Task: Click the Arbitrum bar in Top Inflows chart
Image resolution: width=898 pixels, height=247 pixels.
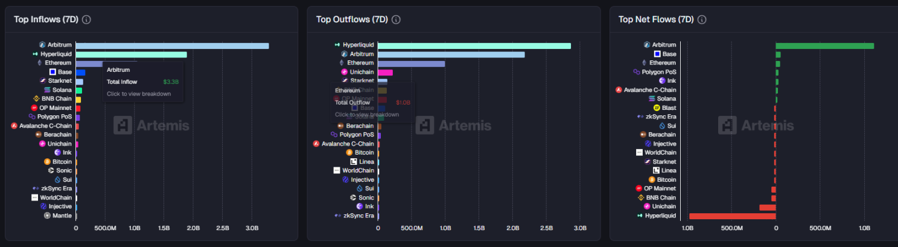Action: click(172, 46)
